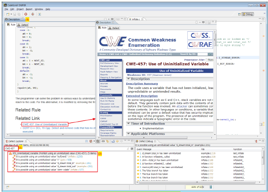
Task: Select the Defect tab in floating Description window
Action: click(114, 28)
